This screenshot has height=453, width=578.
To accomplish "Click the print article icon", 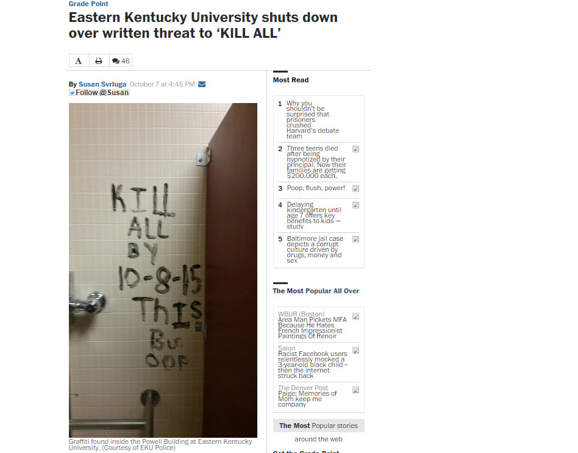I will coord(99,61).
